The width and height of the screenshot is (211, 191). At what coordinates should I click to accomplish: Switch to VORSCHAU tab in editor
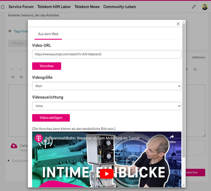pos(198,58)
